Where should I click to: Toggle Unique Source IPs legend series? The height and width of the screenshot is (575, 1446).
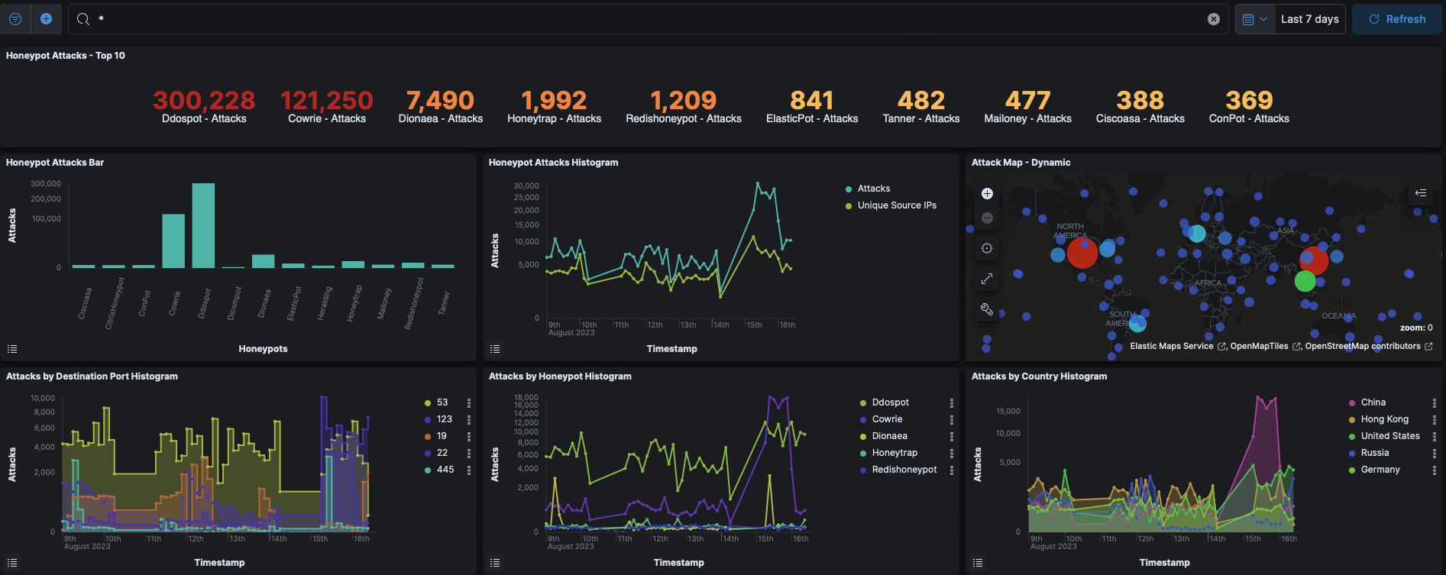tap(897, 205)
